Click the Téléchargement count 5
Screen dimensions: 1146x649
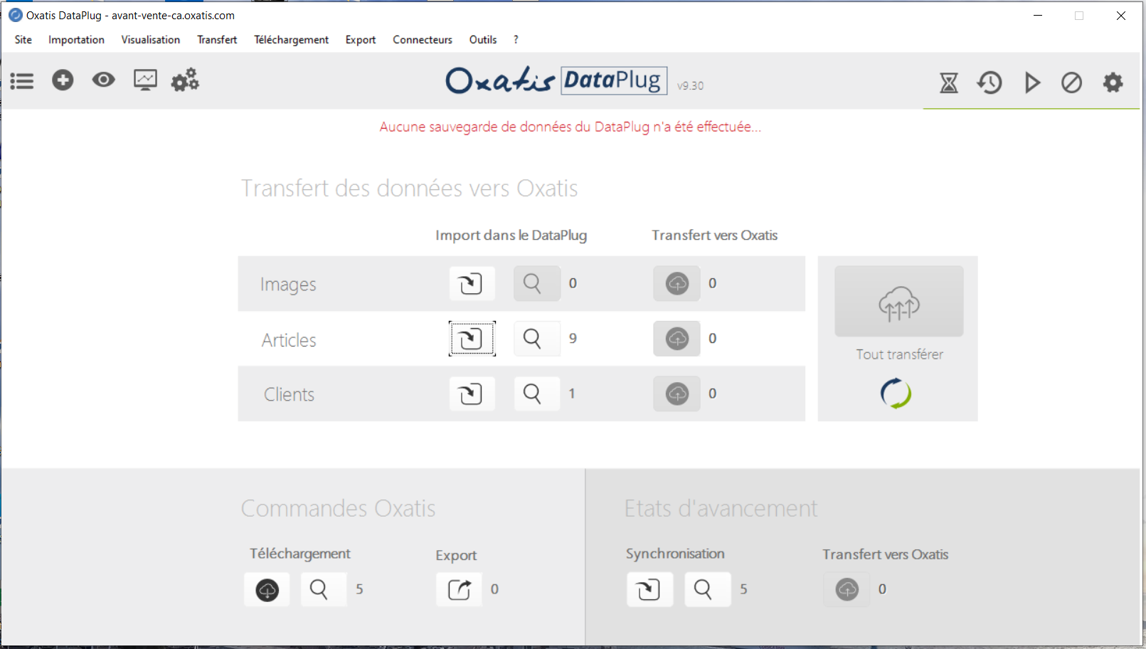pos(359,589)
